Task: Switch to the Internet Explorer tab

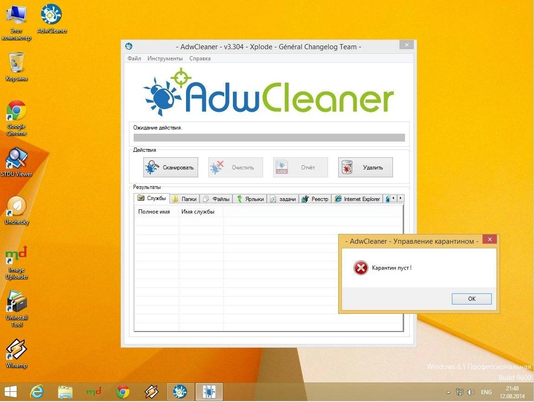Action: 357,199
